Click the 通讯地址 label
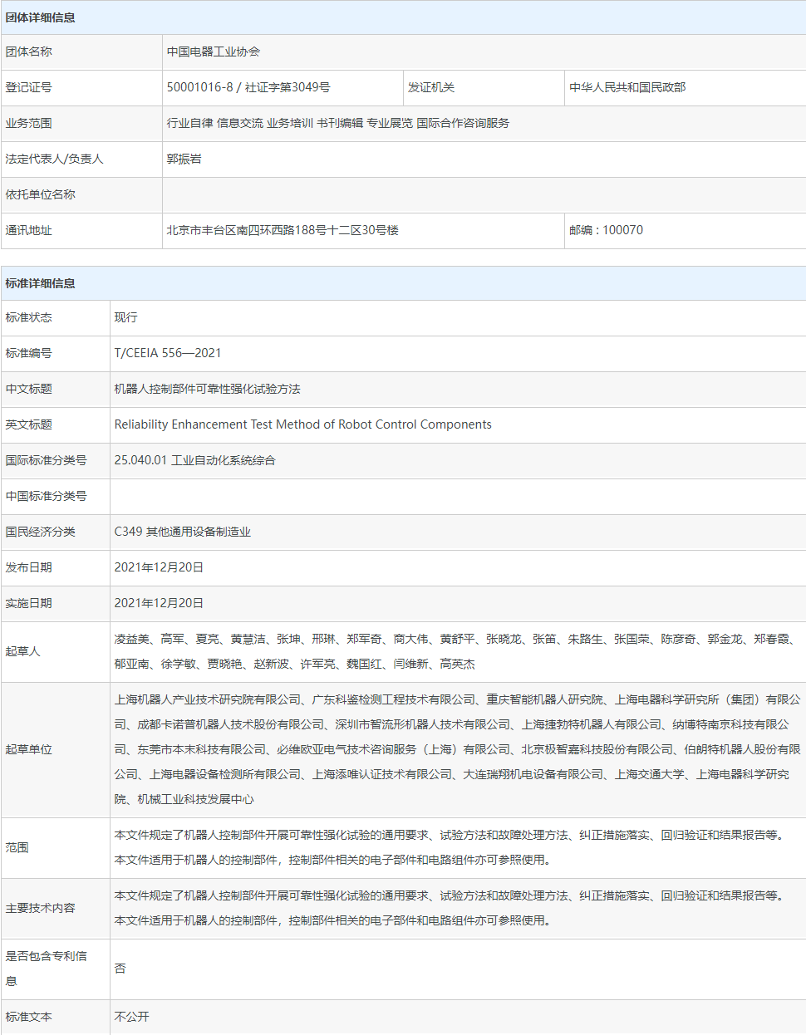 click(28, 230)
